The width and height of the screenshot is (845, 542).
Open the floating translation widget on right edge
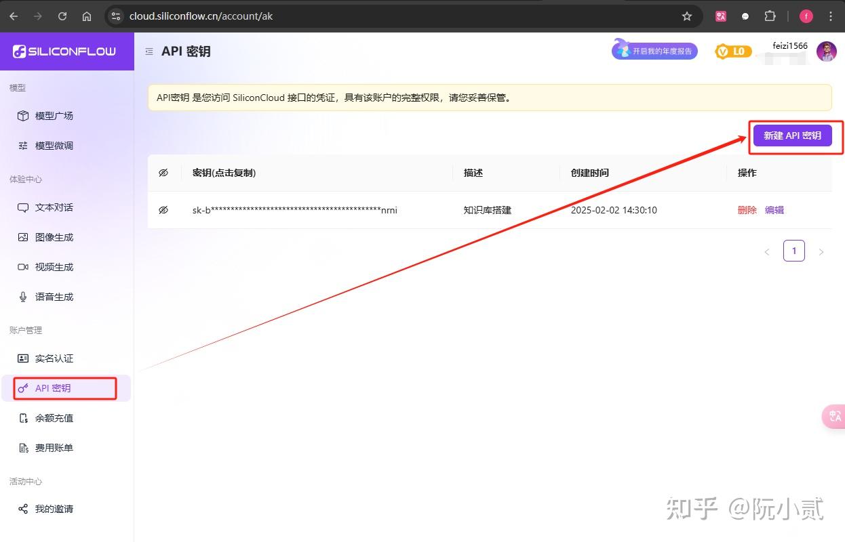[834, 417]
